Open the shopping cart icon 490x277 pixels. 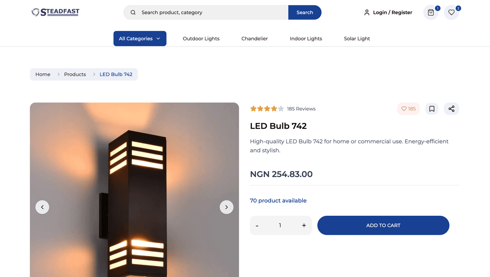(x=431, y=13)
